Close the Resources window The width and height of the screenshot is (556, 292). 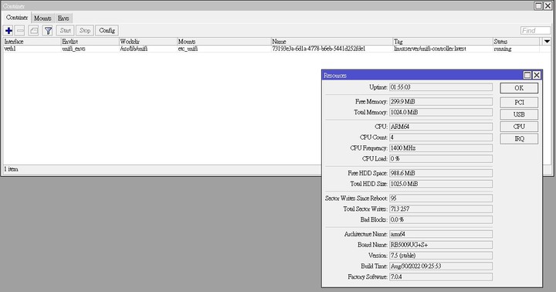pos(537,75)
